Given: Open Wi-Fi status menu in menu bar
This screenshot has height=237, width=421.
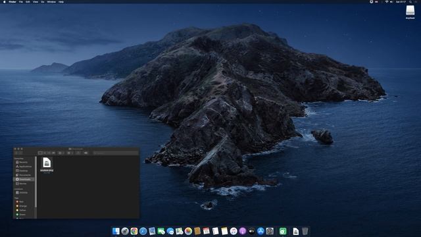Looking at the screenshot, I should (x=387, y=1).
